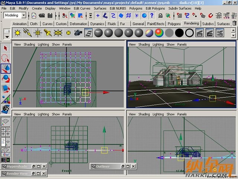This screenshot has height=179, width=238.
Task: Click the question mark help mask icon
Action: (152, 16)
